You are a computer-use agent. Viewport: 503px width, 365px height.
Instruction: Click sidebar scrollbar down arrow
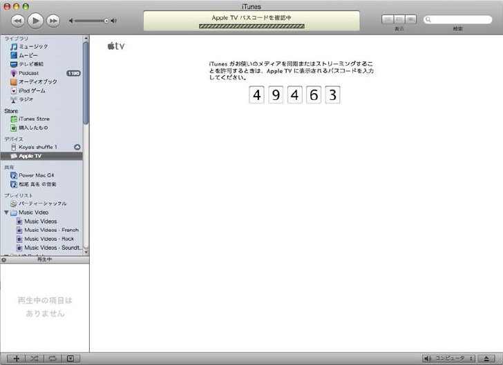click(86, 253)
